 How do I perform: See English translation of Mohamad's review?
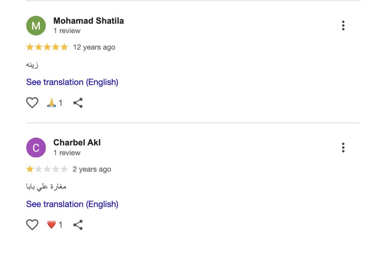coord(72,82)
